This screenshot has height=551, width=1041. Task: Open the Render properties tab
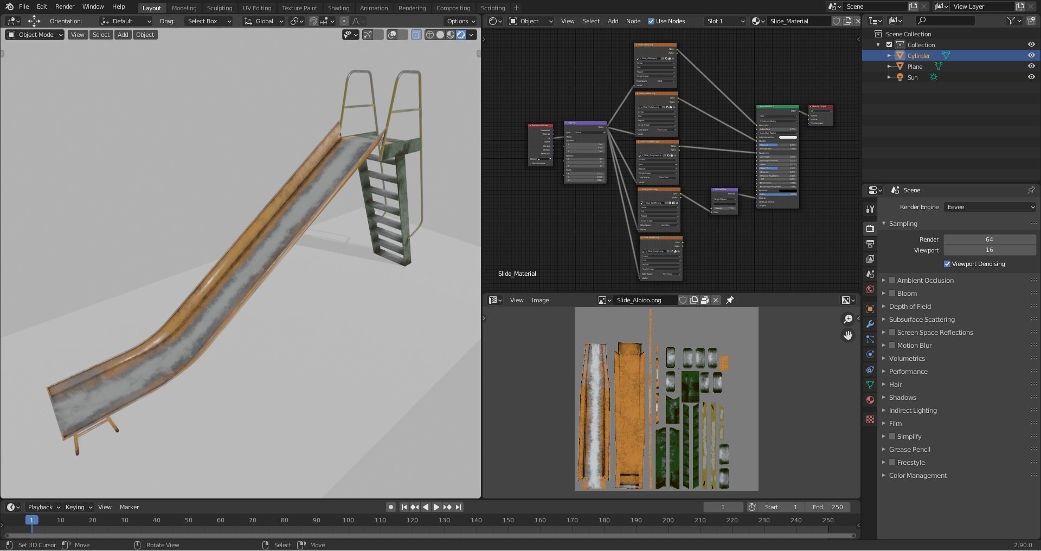click(870, 229)
